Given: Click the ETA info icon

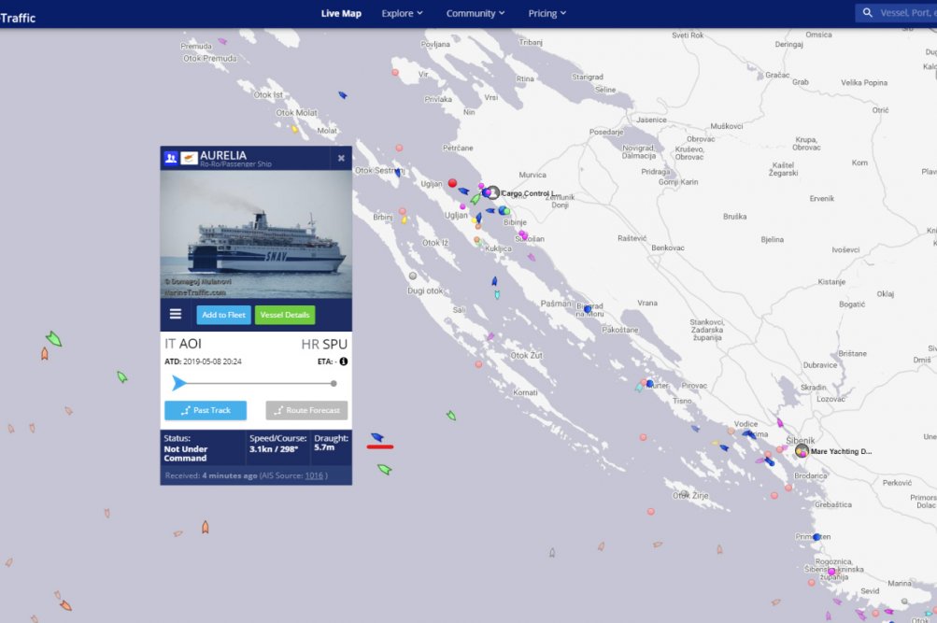Looking at the screenshot, I should click(x=344, y=361).
